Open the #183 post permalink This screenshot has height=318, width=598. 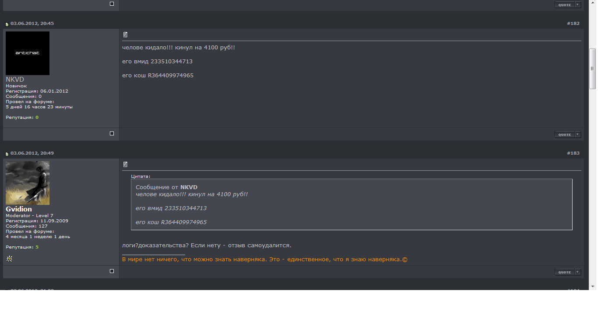[573, 153]
